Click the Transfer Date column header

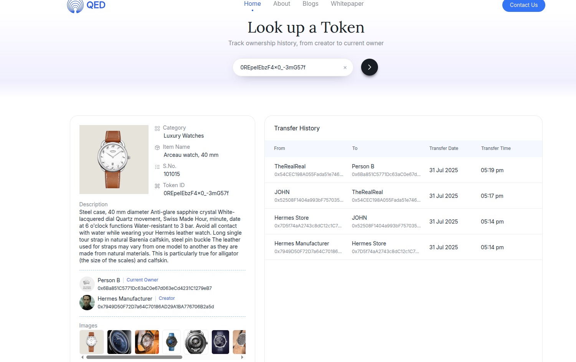tap(444, 148)
